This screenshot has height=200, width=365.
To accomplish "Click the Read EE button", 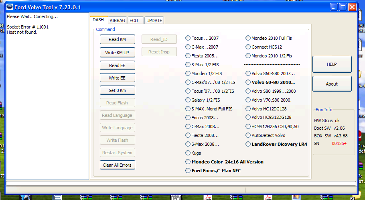I will (117, 65).
